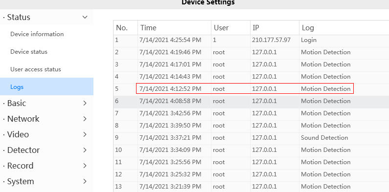Select log row number 13
The height and width of the screenshot is (192, 389).
tap(251, 187)
